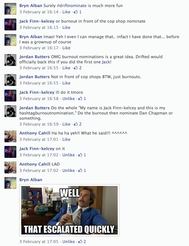Click thumbs-up count on Bryn Alban's 16:14 comment
The height and width of the screenshot is (246, 189).
pyautogui.click(x=80, y=12)
